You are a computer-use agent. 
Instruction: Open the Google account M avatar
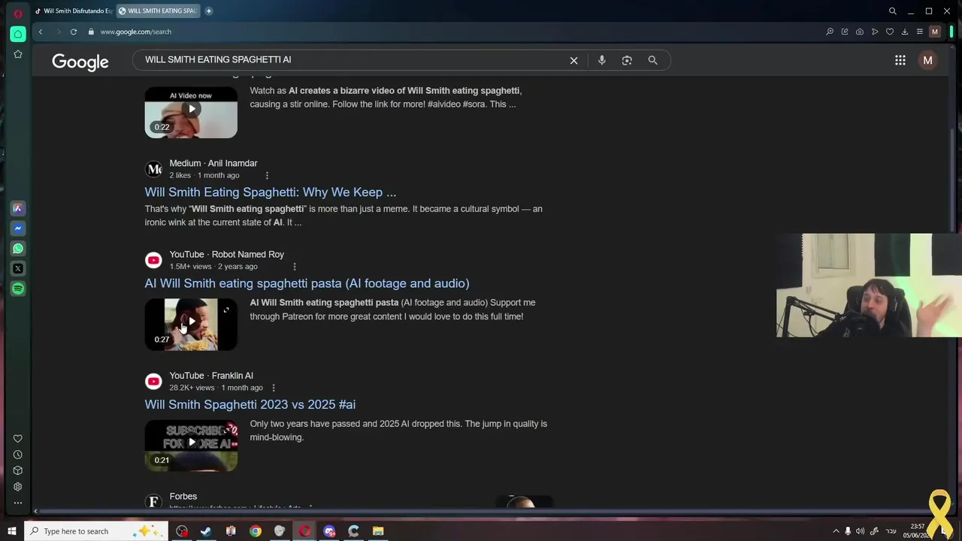pos(927,60)
